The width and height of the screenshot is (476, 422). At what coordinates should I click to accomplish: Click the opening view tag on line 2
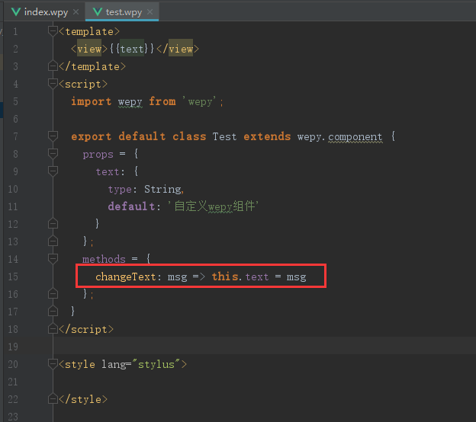(89, 49)
